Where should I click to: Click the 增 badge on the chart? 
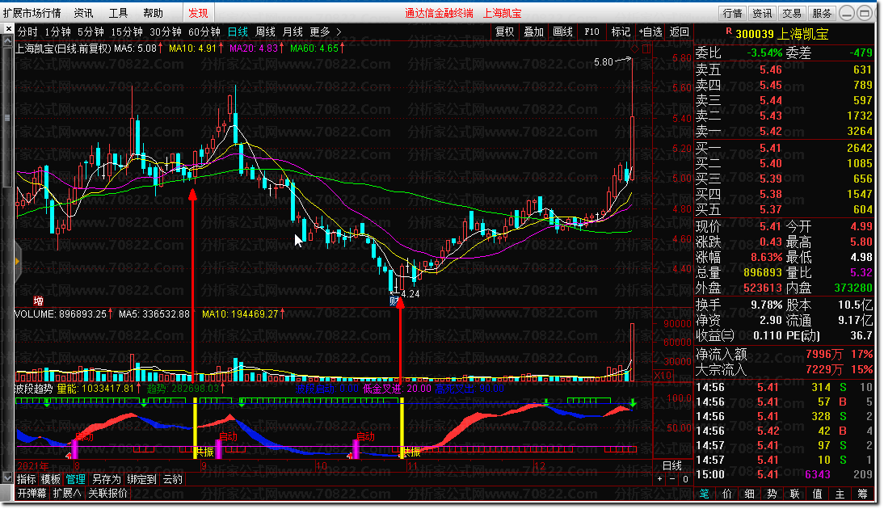(38, 301)
